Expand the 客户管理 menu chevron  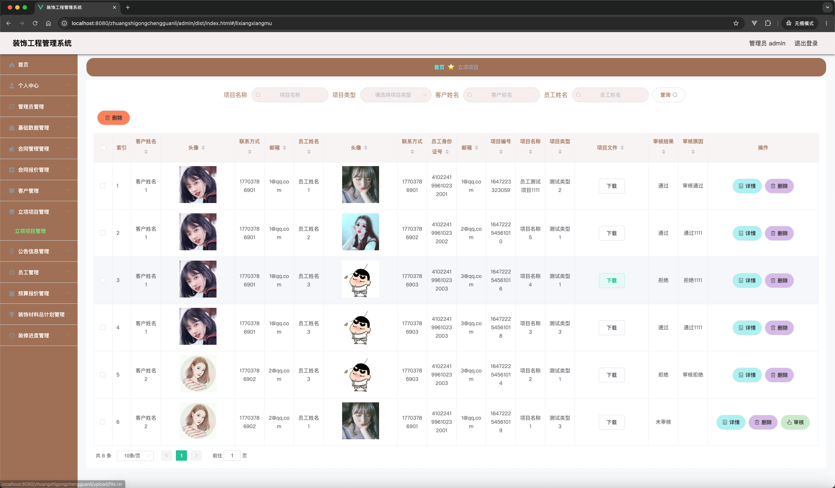tap(69, 190)
